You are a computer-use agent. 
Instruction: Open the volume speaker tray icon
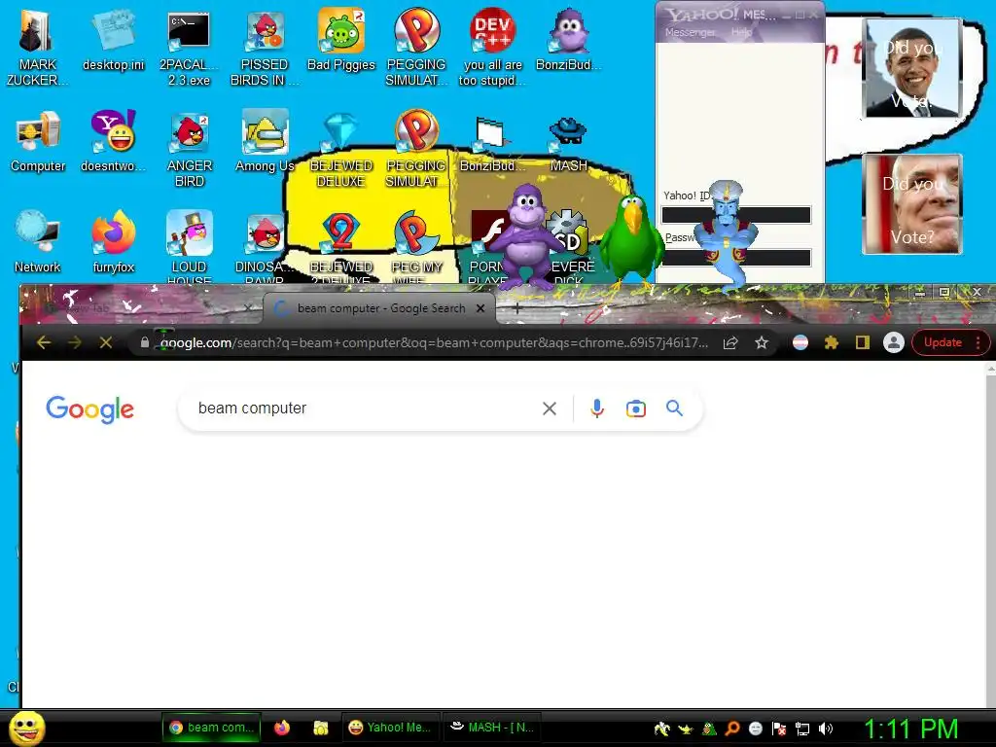click(826, 729)
